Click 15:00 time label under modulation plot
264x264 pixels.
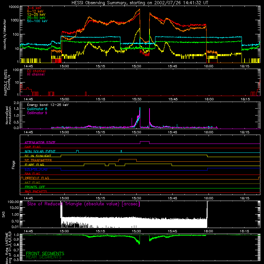(x=64, y=132)
